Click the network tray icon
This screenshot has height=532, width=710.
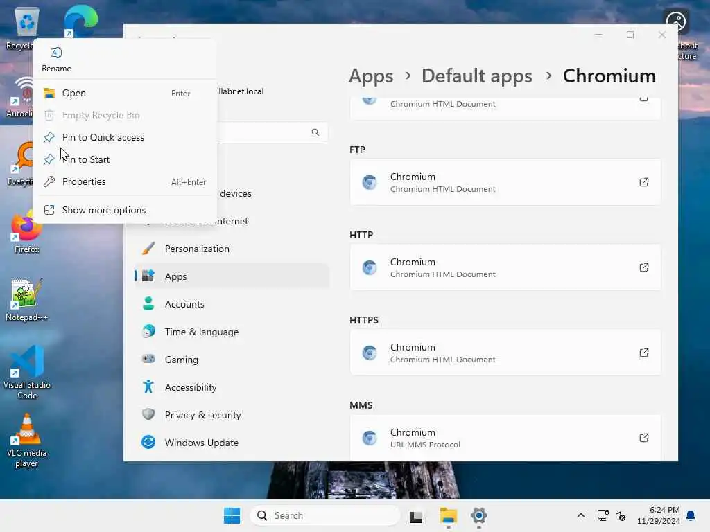(603, 515)
